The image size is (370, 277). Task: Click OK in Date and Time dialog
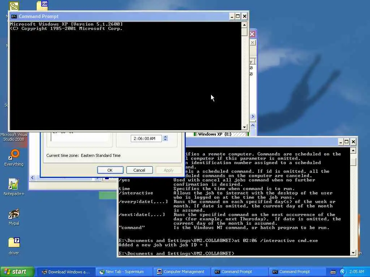[x=110, y=170]
